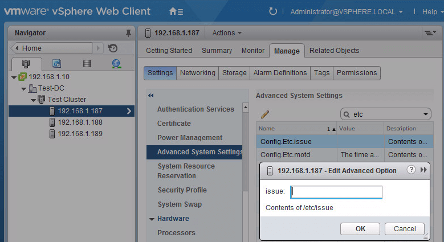This screenshot has width=444, height=242.
Task: Select VMs and Templates inventory tab icon
Action: pyautogui.click(x=57, y=64)
